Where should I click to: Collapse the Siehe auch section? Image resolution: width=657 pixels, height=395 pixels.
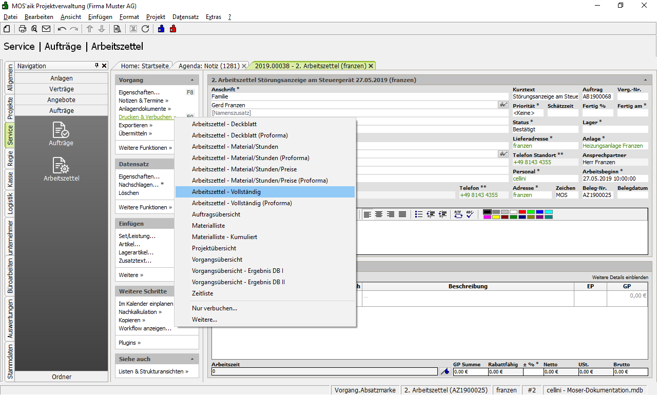pos(192,359)
